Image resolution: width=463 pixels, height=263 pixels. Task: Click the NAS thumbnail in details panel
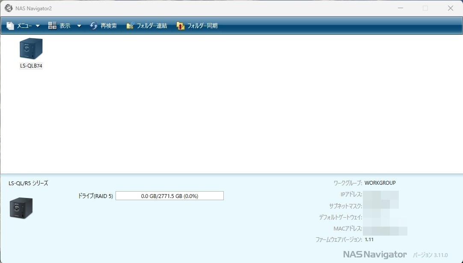click(x=21, y=208)
